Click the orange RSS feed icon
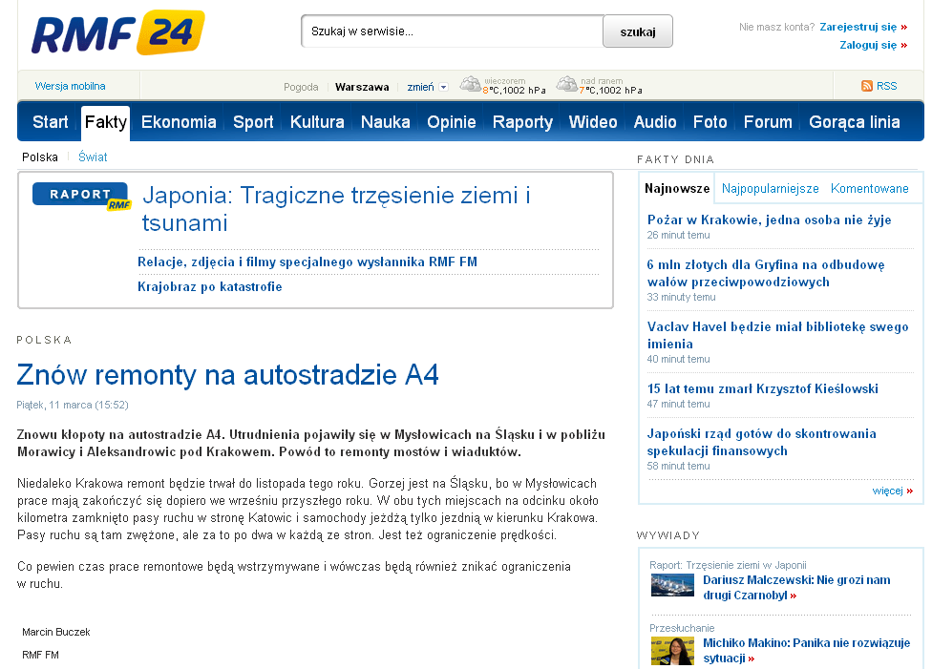Screen dimensions: 932x669 (867, 86)
